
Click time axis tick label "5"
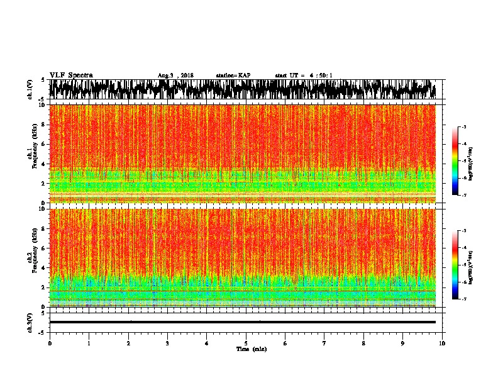point(246,343)
